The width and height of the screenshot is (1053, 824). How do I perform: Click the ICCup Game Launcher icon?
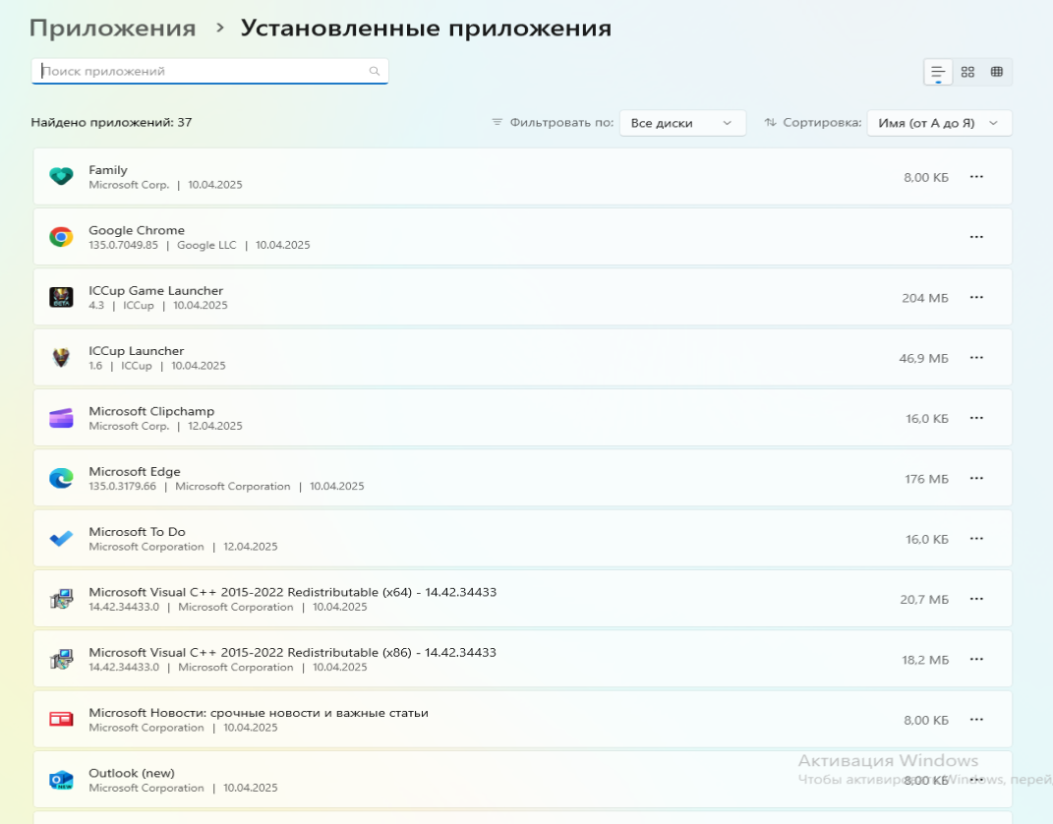click(x=61, y=297)
